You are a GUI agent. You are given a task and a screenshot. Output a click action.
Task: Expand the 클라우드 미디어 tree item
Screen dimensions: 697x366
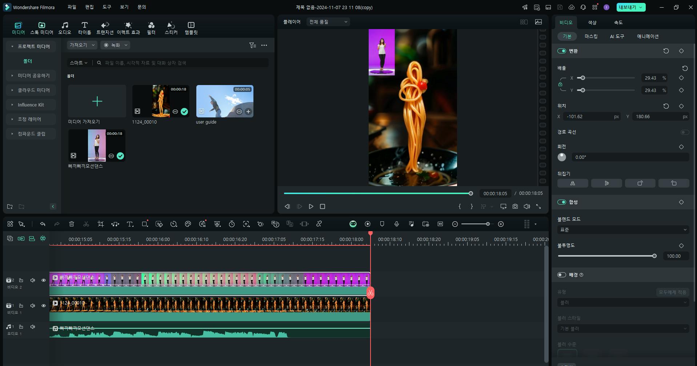pyautogui.click(x=33, y=90)
